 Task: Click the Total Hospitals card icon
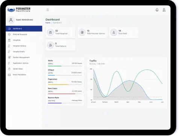point(50,32)
